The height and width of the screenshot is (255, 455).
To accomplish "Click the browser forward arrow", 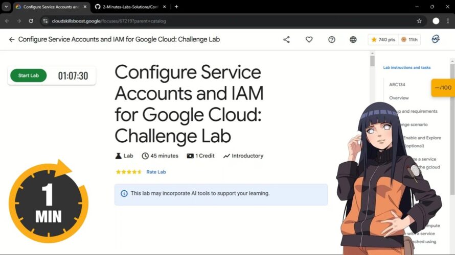I will 19,21.
